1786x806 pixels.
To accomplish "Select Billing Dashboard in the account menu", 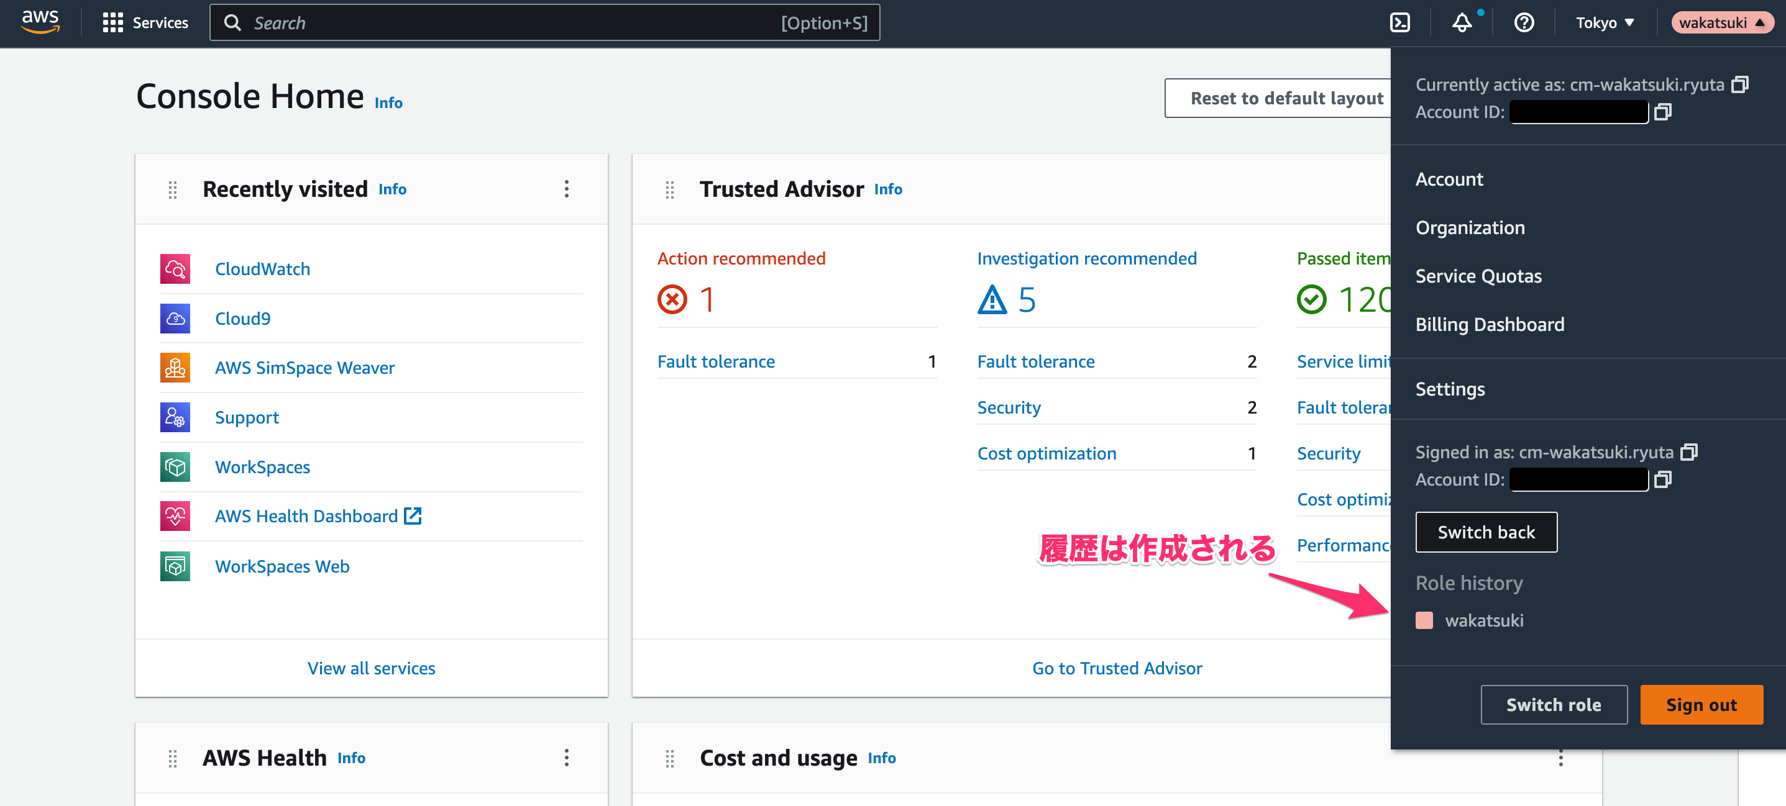I will [x=1489, y=324].
